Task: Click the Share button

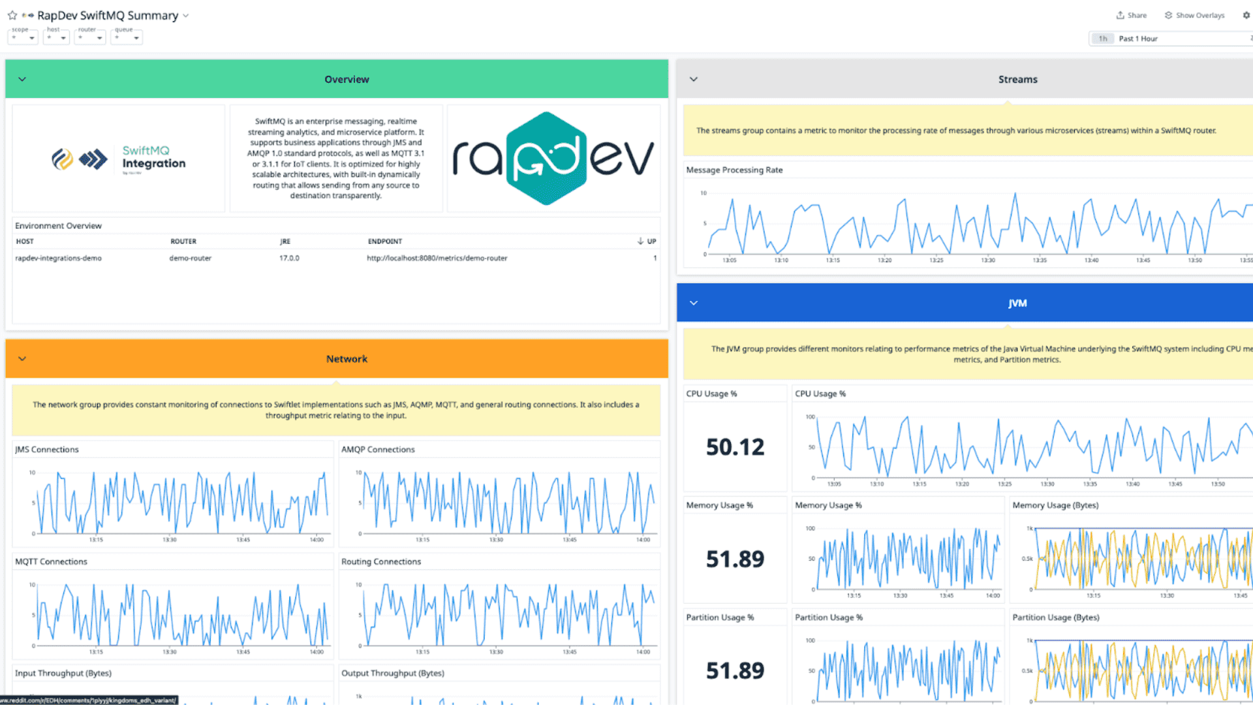Action: (x=1137, y=15)
